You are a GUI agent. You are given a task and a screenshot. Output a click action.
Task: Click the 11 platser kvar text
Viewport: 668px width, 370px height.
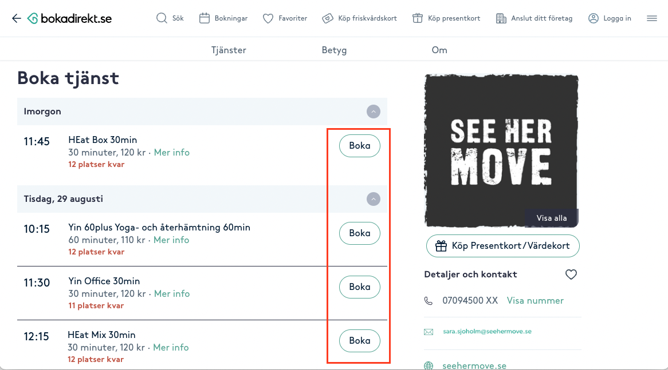coord(96,305)
